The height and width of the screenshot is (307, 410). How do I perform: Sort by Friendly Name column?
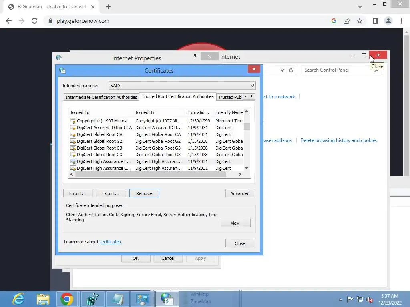click(229, 112)
